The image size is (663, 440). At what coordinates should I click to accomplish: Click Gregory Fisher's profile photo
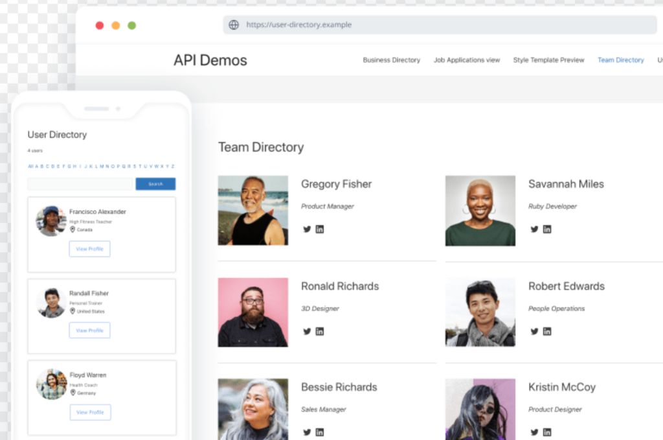[253, 211]
